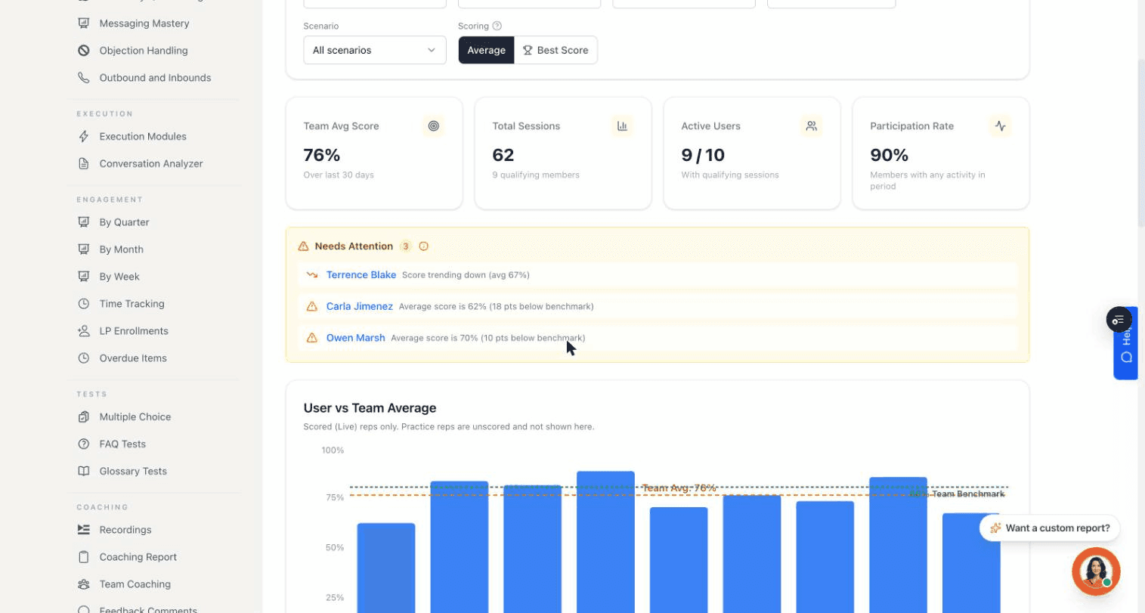This screenshot has width=1145, height=613.
Task: Click Team Avg 76% chart label
Action: click(x=679, y=488)
